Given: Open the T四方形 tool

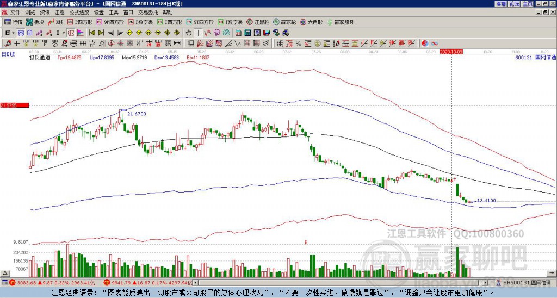Looking at the screenshot, I should click(x=170, y=22).
